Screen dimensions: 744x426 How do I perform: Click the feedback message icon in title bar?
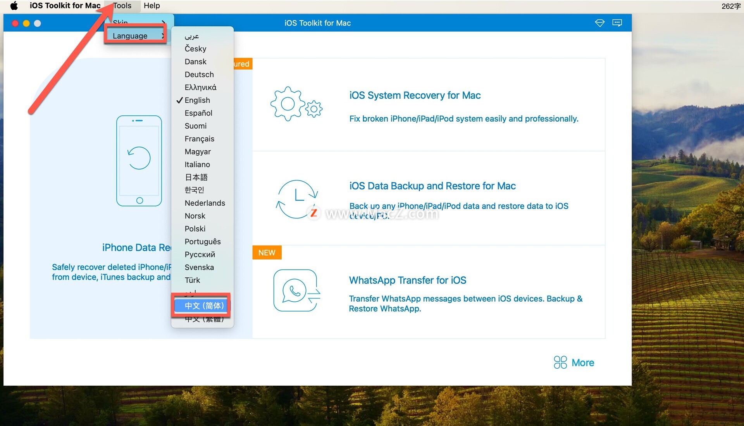pos(617,23)
